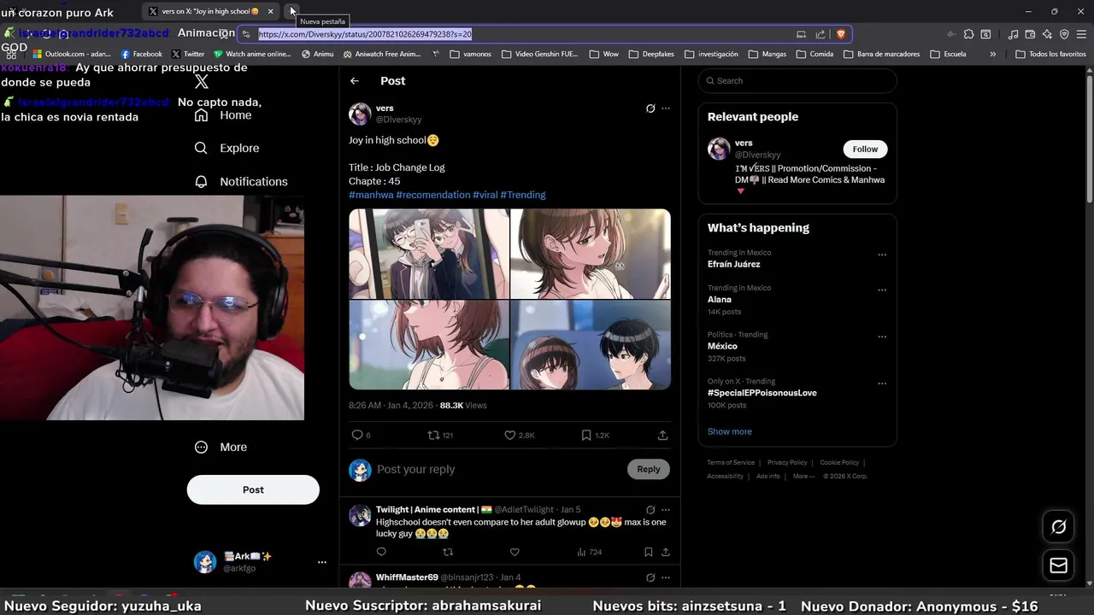
Task: Open the browser Extensions puzzle icon
Action: [x=968, y=34]
